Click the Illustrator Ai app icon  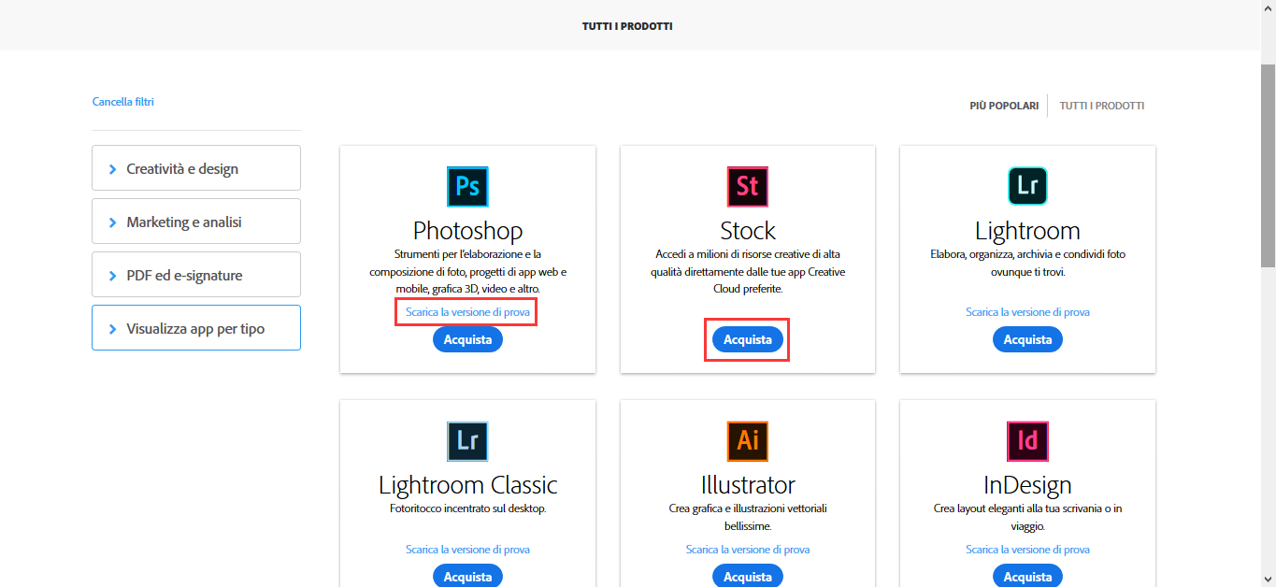tap(746, 441)
